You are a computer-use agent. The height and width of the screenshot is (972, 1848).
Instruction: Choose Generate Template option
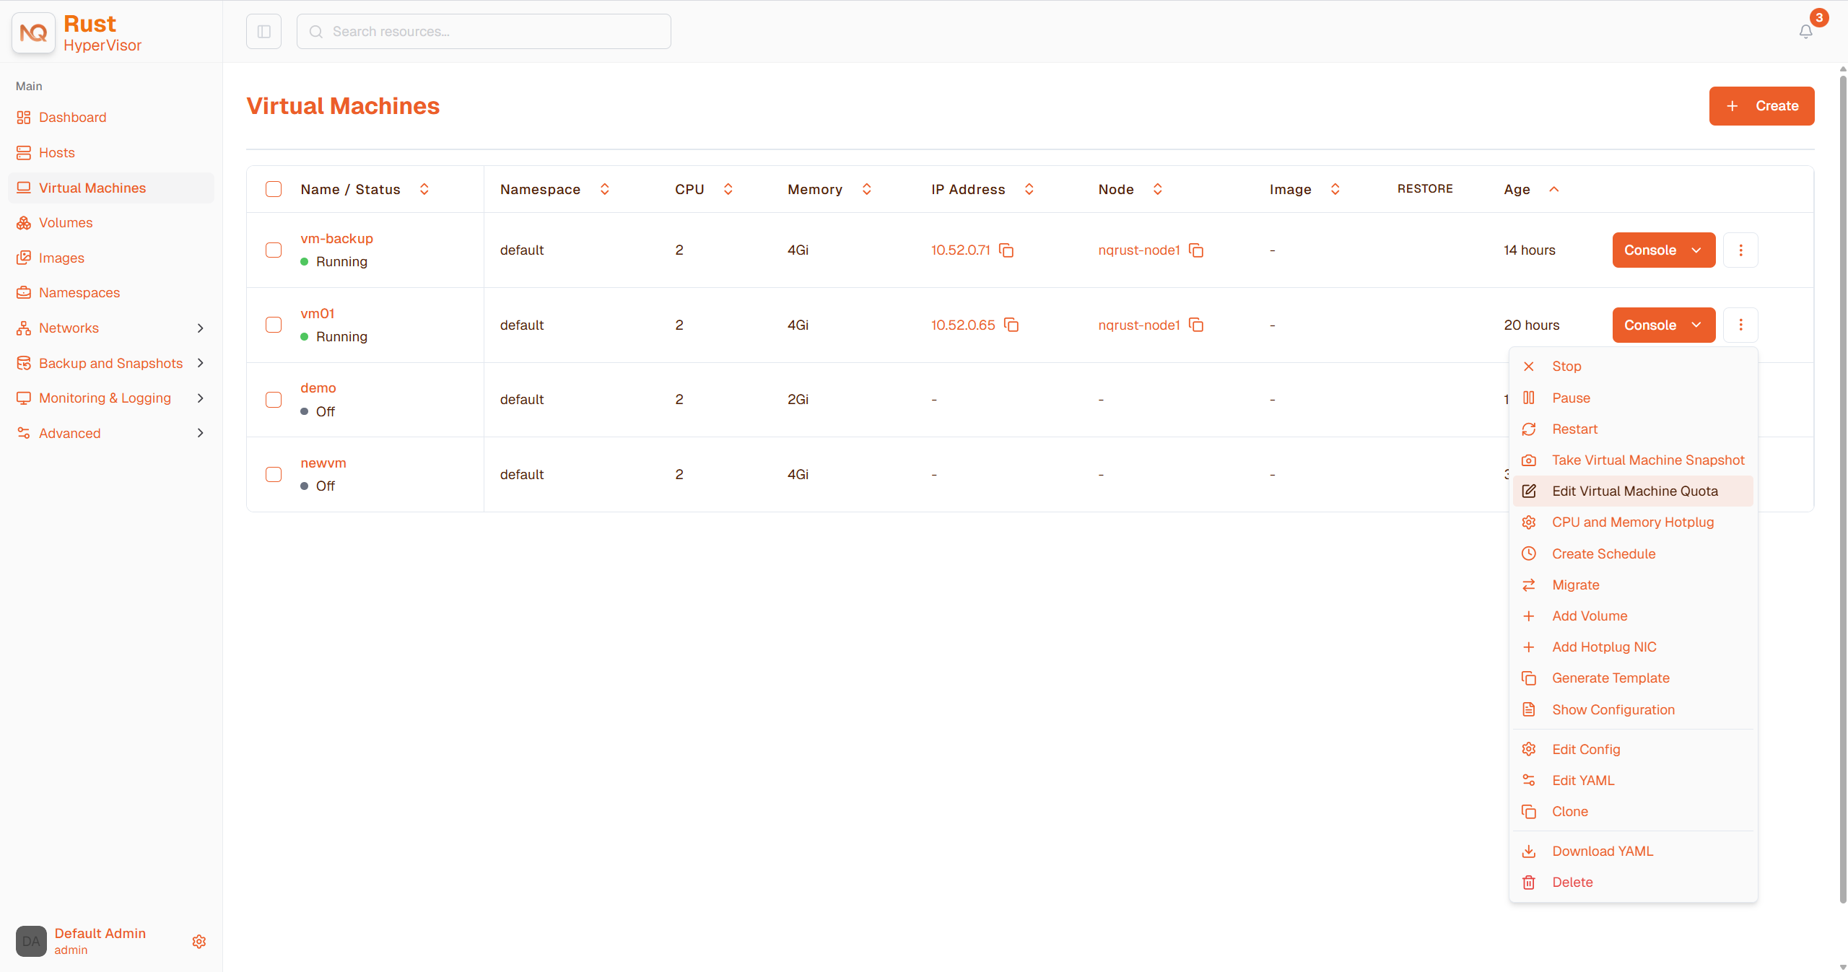coord(1633,678)
